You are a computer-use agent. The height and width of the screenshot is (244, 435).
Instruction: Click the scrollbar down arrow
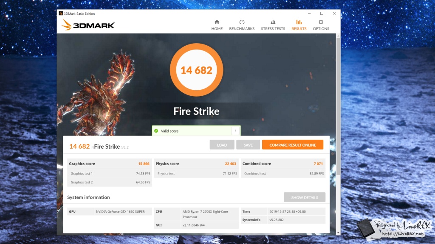click(338, 233)
